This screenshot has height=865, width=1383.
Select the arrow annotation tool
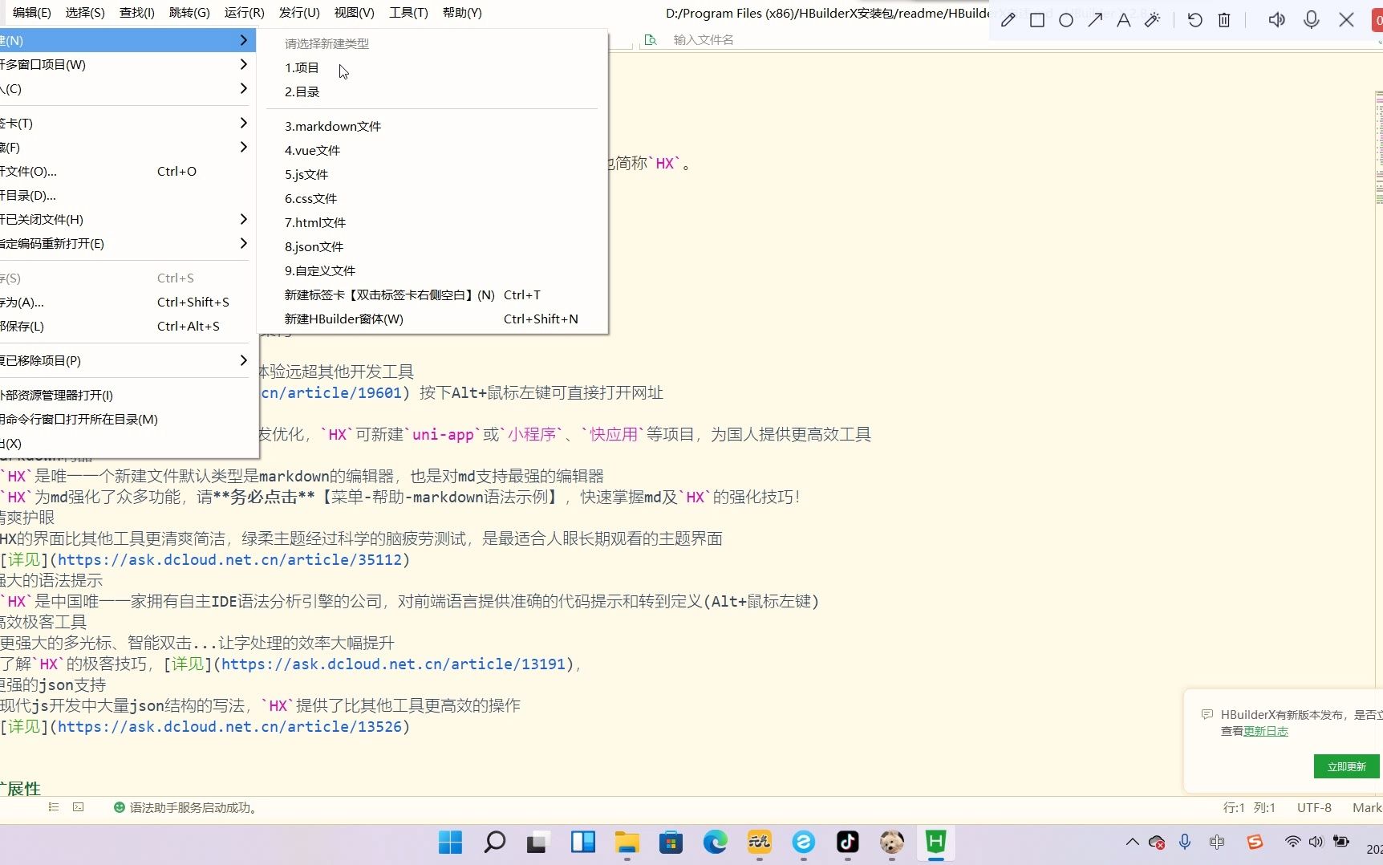1095,20
